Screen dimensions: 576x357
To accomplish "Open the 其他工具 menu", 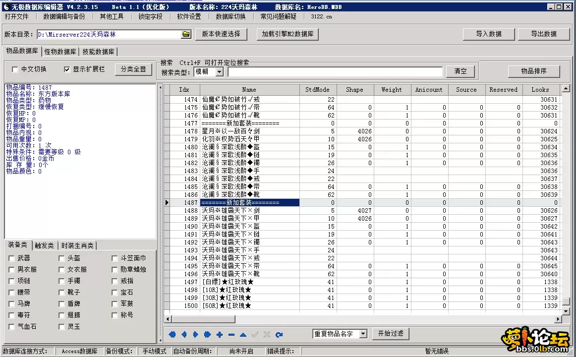I will [x=112, y=16].
